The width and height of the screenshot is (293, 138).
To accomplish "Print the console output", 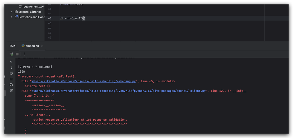I will (x=11, y=85).
